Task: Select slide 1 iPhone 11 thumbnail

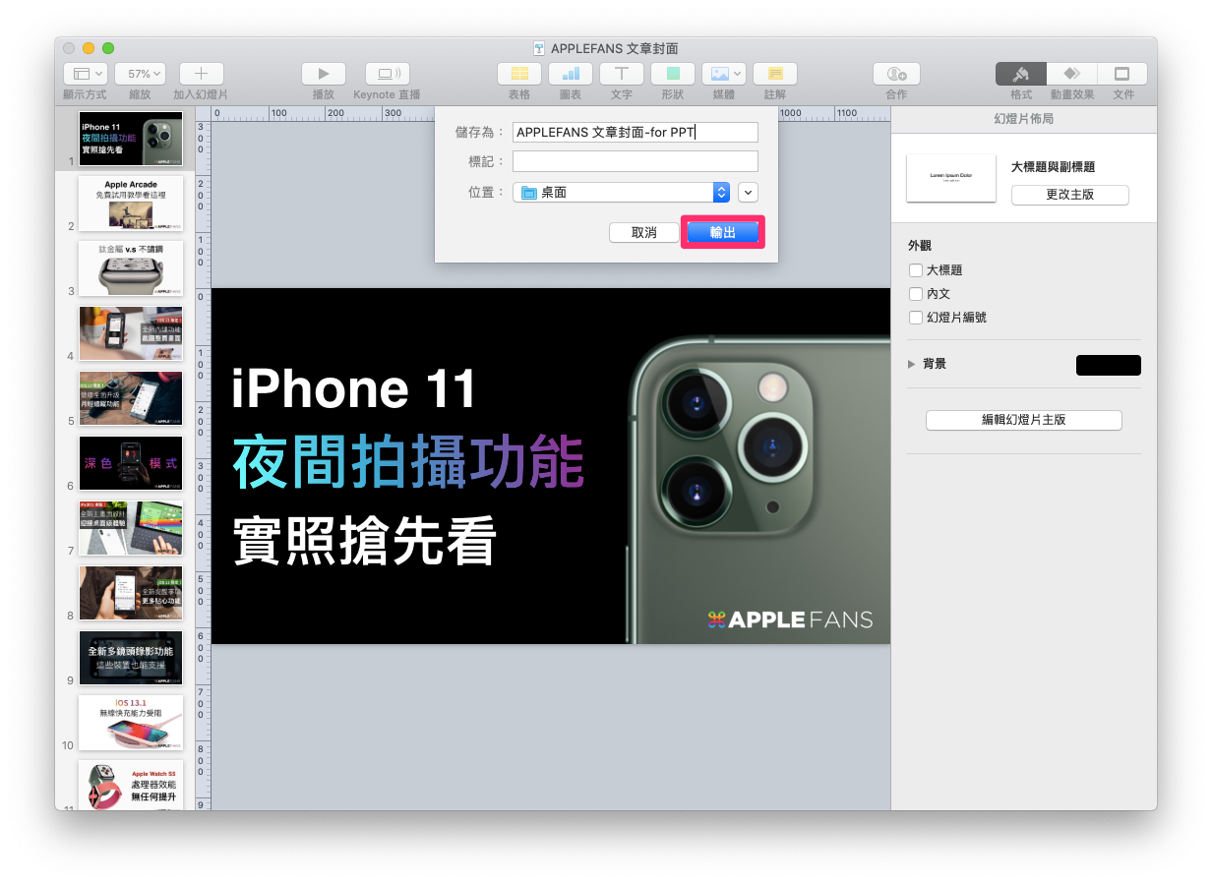Action: pyautogui.click(x=131, y=139)
